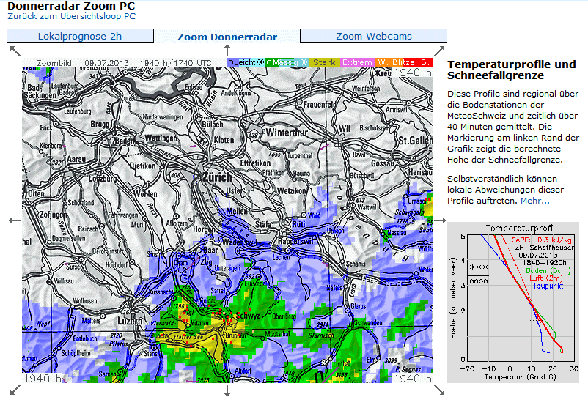Click the Zoombild date and time caption

[x=124, y=62]
